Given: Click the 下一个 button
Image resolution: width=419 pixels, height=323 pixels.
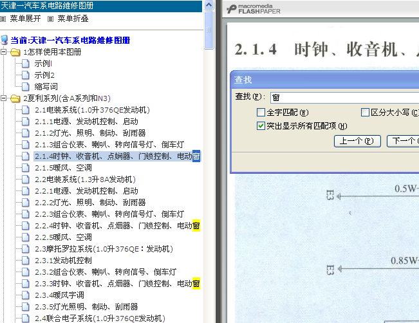Looking at the screenshot, I should [x=403, y=141].
